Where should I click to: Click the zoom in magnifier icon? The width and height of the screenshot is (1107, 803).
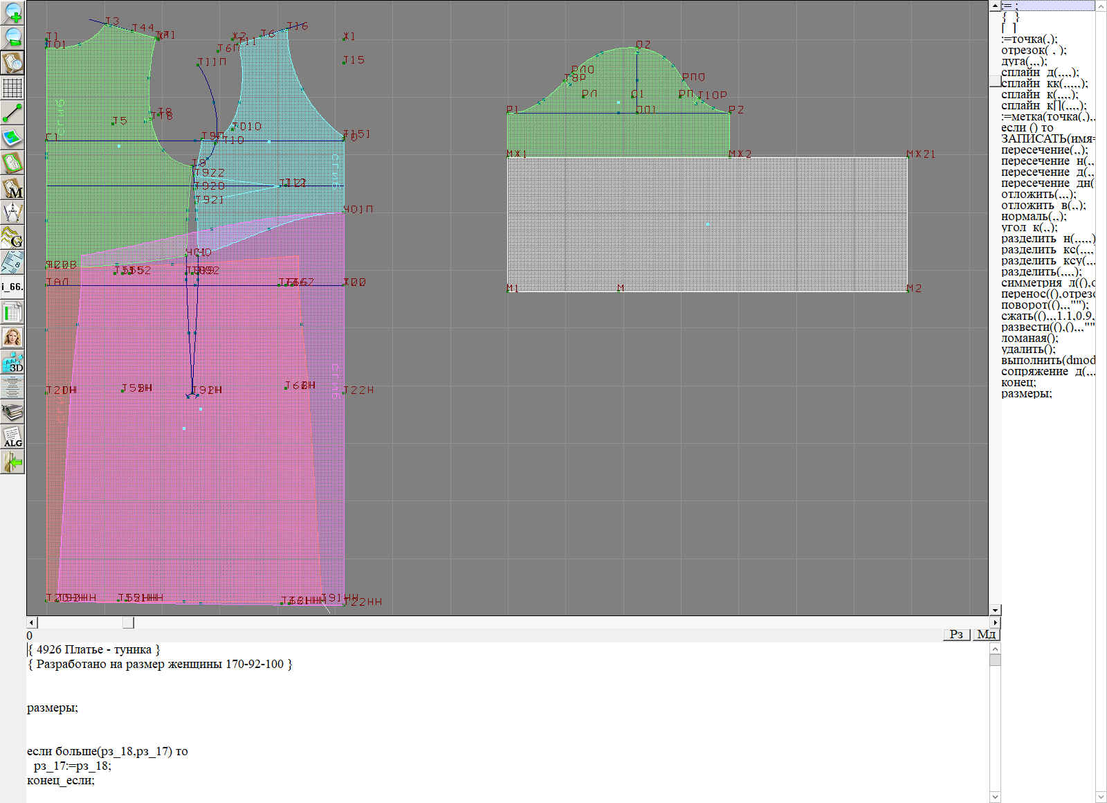click(12, 12)
